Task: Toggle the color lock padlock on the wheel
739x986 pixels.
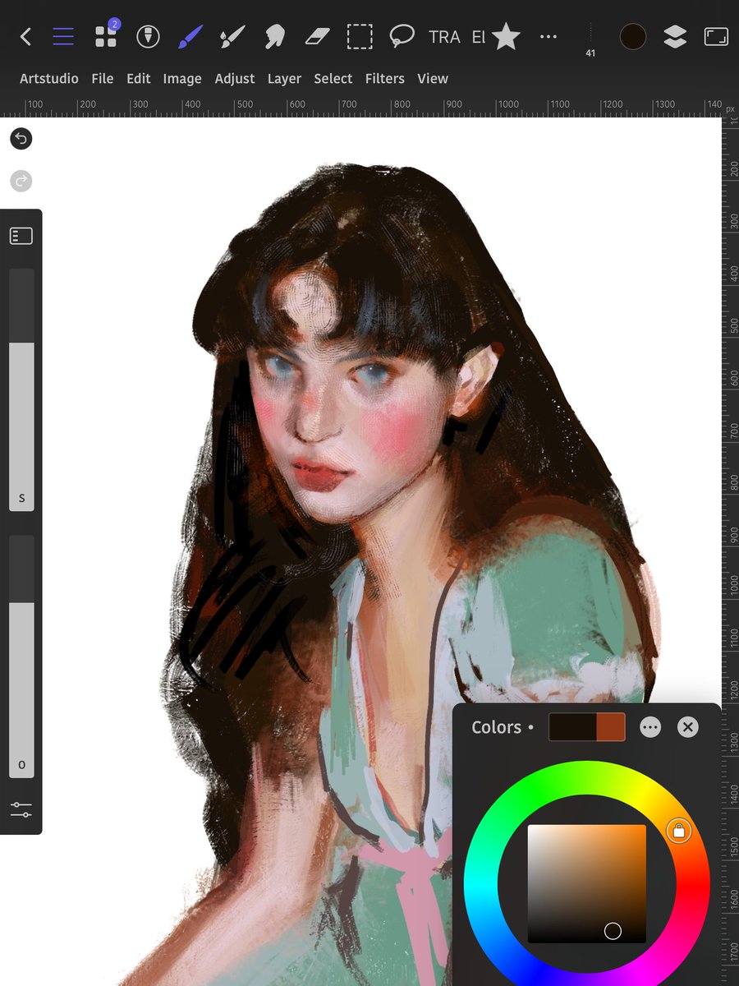Action: 679,832
